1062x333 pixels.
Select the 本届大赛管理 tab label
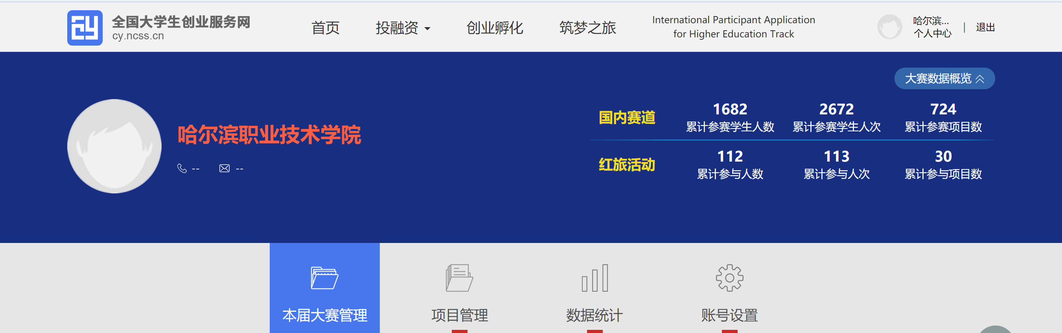click(324, 315)
